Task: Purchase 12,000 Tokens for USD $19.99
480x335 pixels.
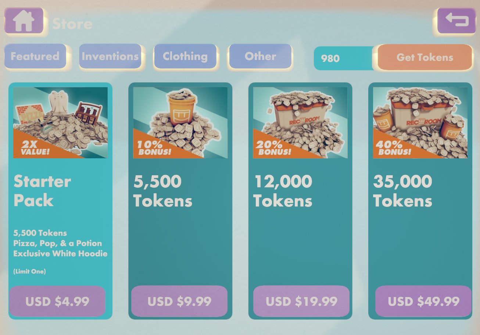Action: point(301,301)
